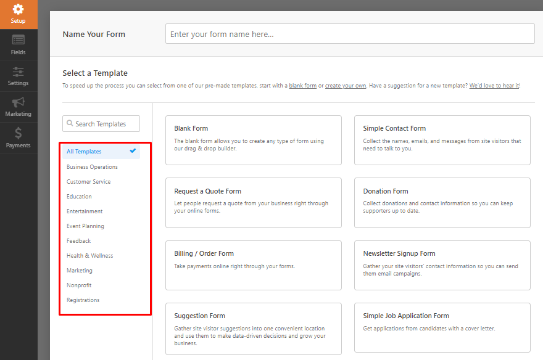Pick the Donation Form template

pyautogui.click(x=442, y=203)
